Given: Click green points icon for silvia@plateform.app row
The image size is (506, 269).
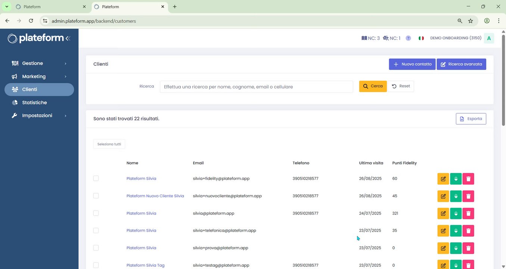Looking at the screenshot, I should [x=456, y=214].
